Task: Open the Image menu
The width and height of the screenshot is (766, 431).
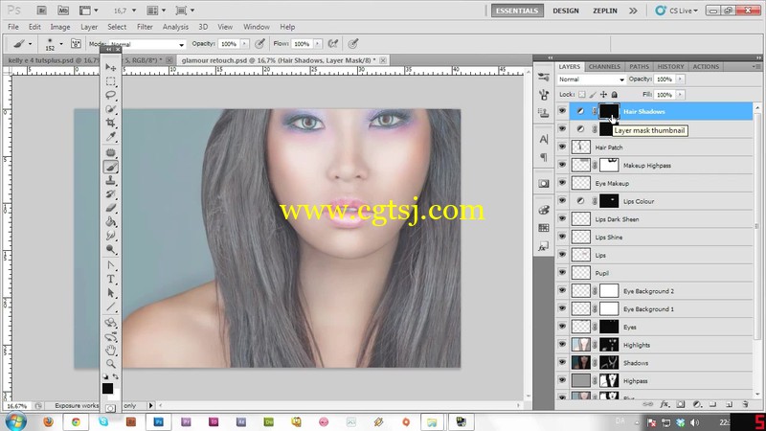Action: pyautogui.click(x=60, y=27)
